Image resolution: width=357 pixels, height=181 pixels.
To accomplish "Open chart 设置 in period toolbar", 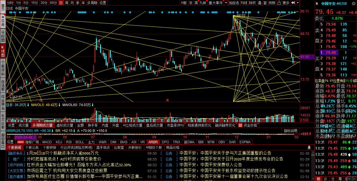I will point(103,3).
